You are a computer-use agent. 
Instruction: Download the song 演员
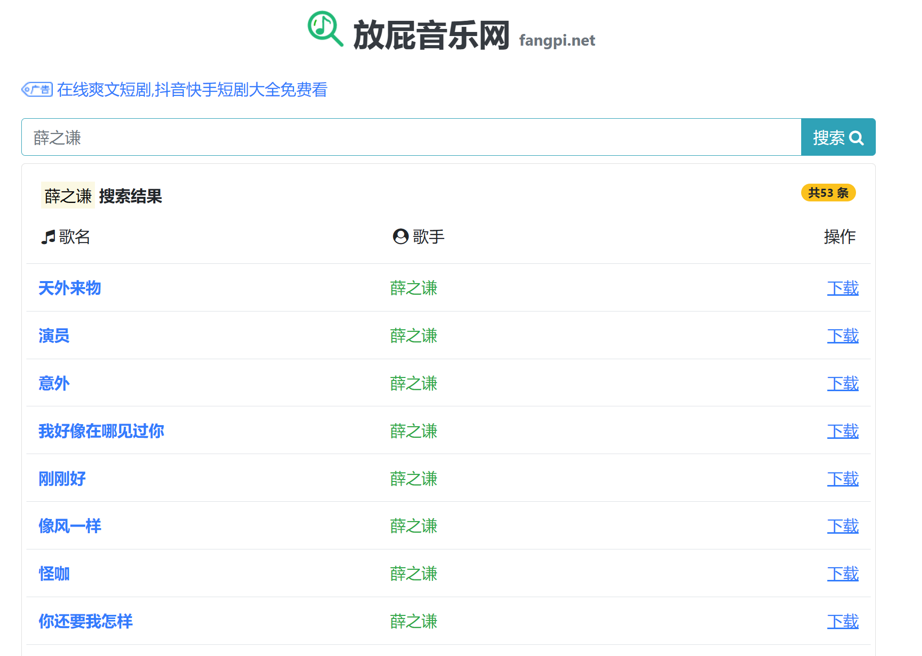[x=843, y=336]
